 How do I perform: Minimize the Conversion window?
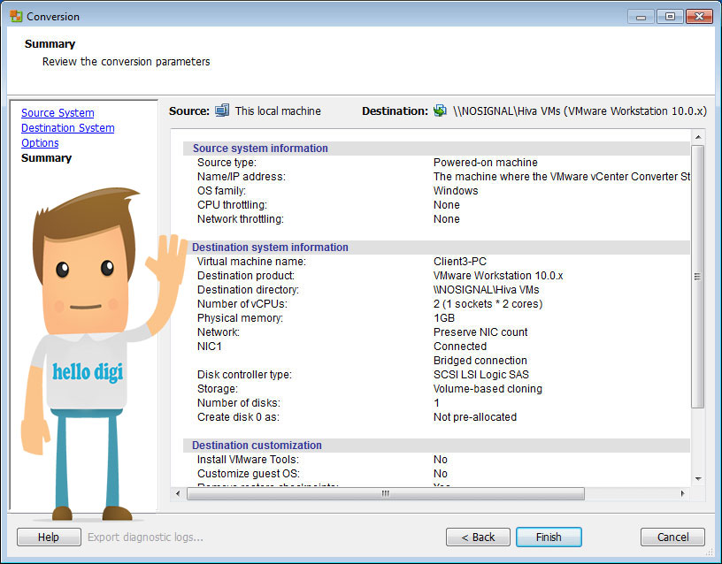pos(641,17)
